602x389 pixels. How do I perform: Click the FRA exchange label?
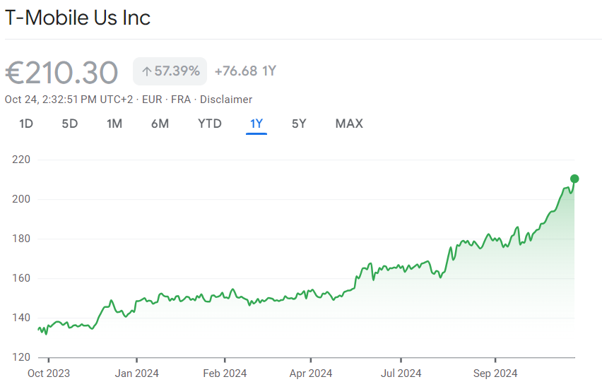click(181, 100)
